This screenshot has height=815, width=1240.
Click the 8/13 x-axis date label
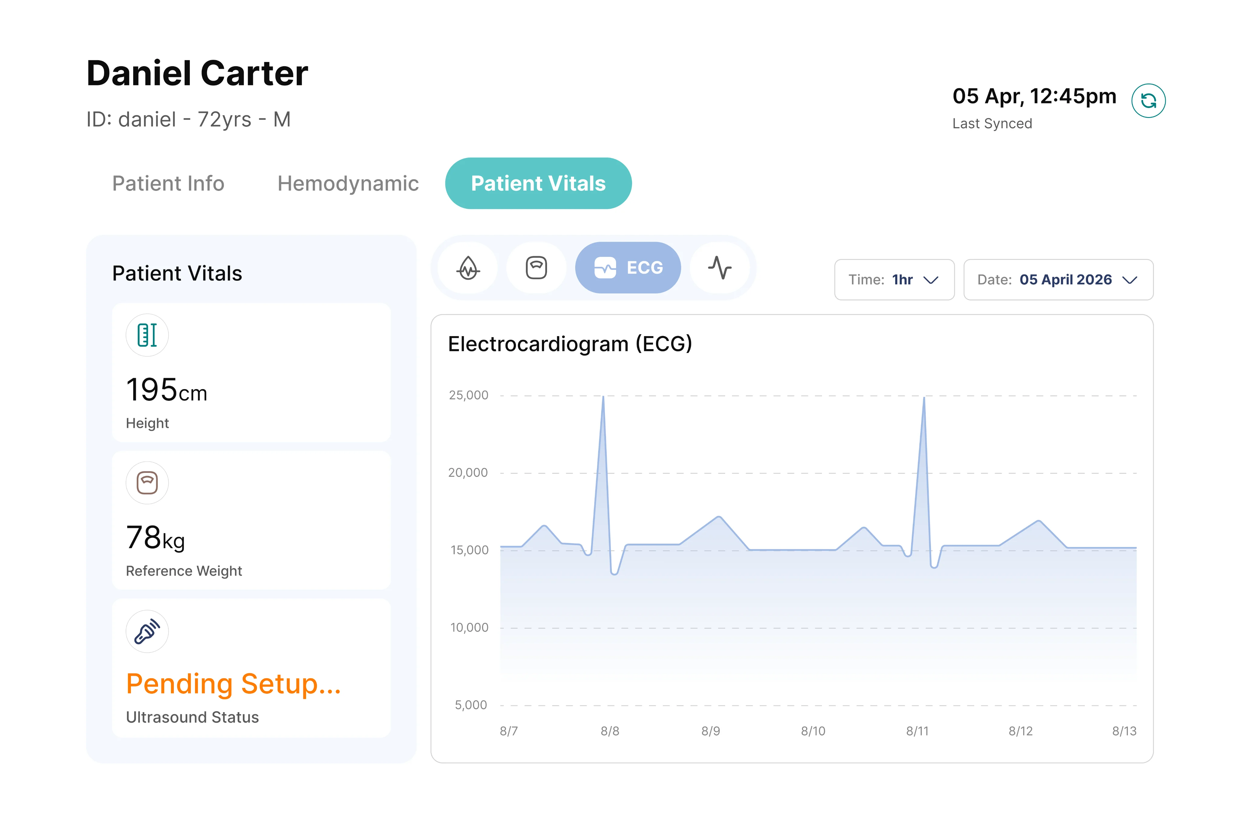(x=1124, y=731)
